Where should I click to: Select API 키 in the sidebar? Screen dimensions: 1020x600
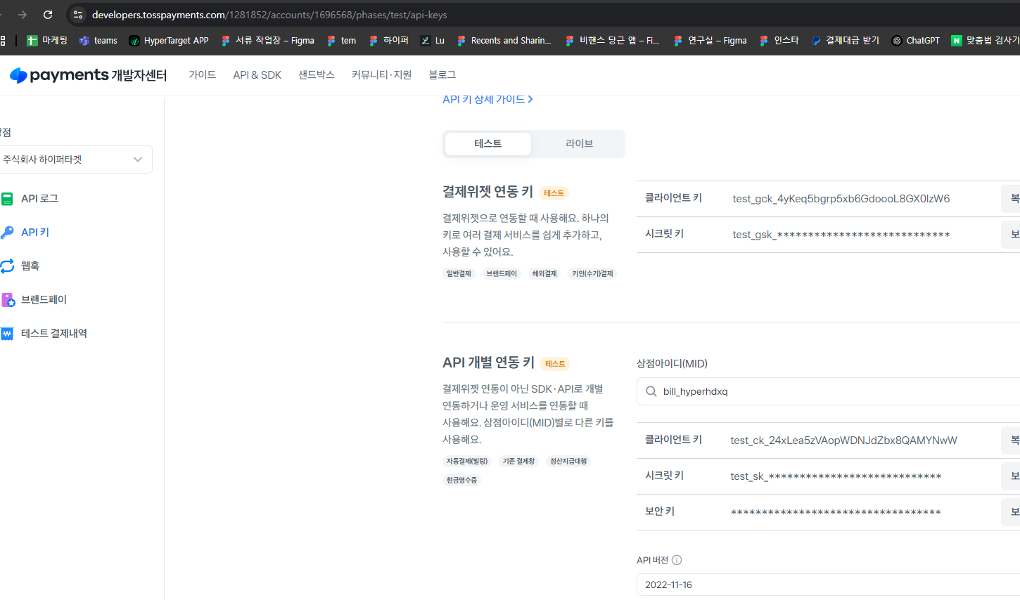point(25,233)
